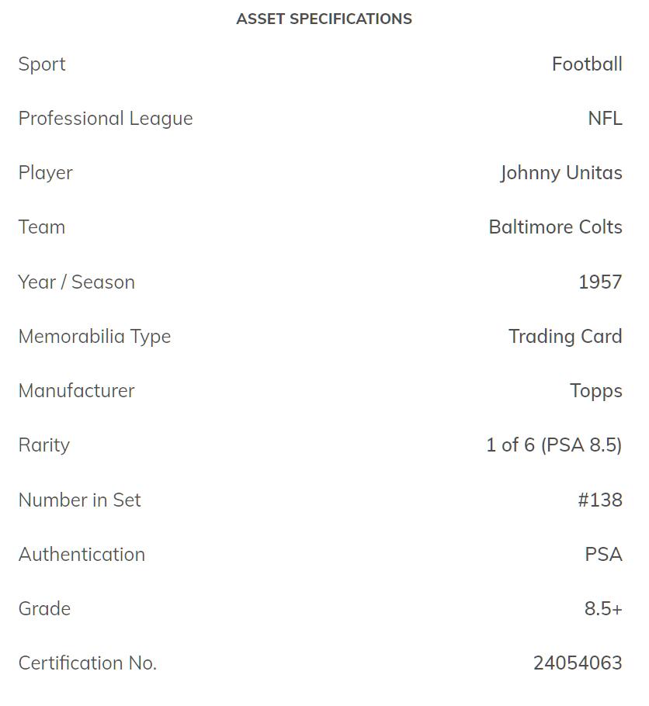The height and width of the screenshot is (706, 649).
Task: Click the Number in Set label
Action: 80,500
